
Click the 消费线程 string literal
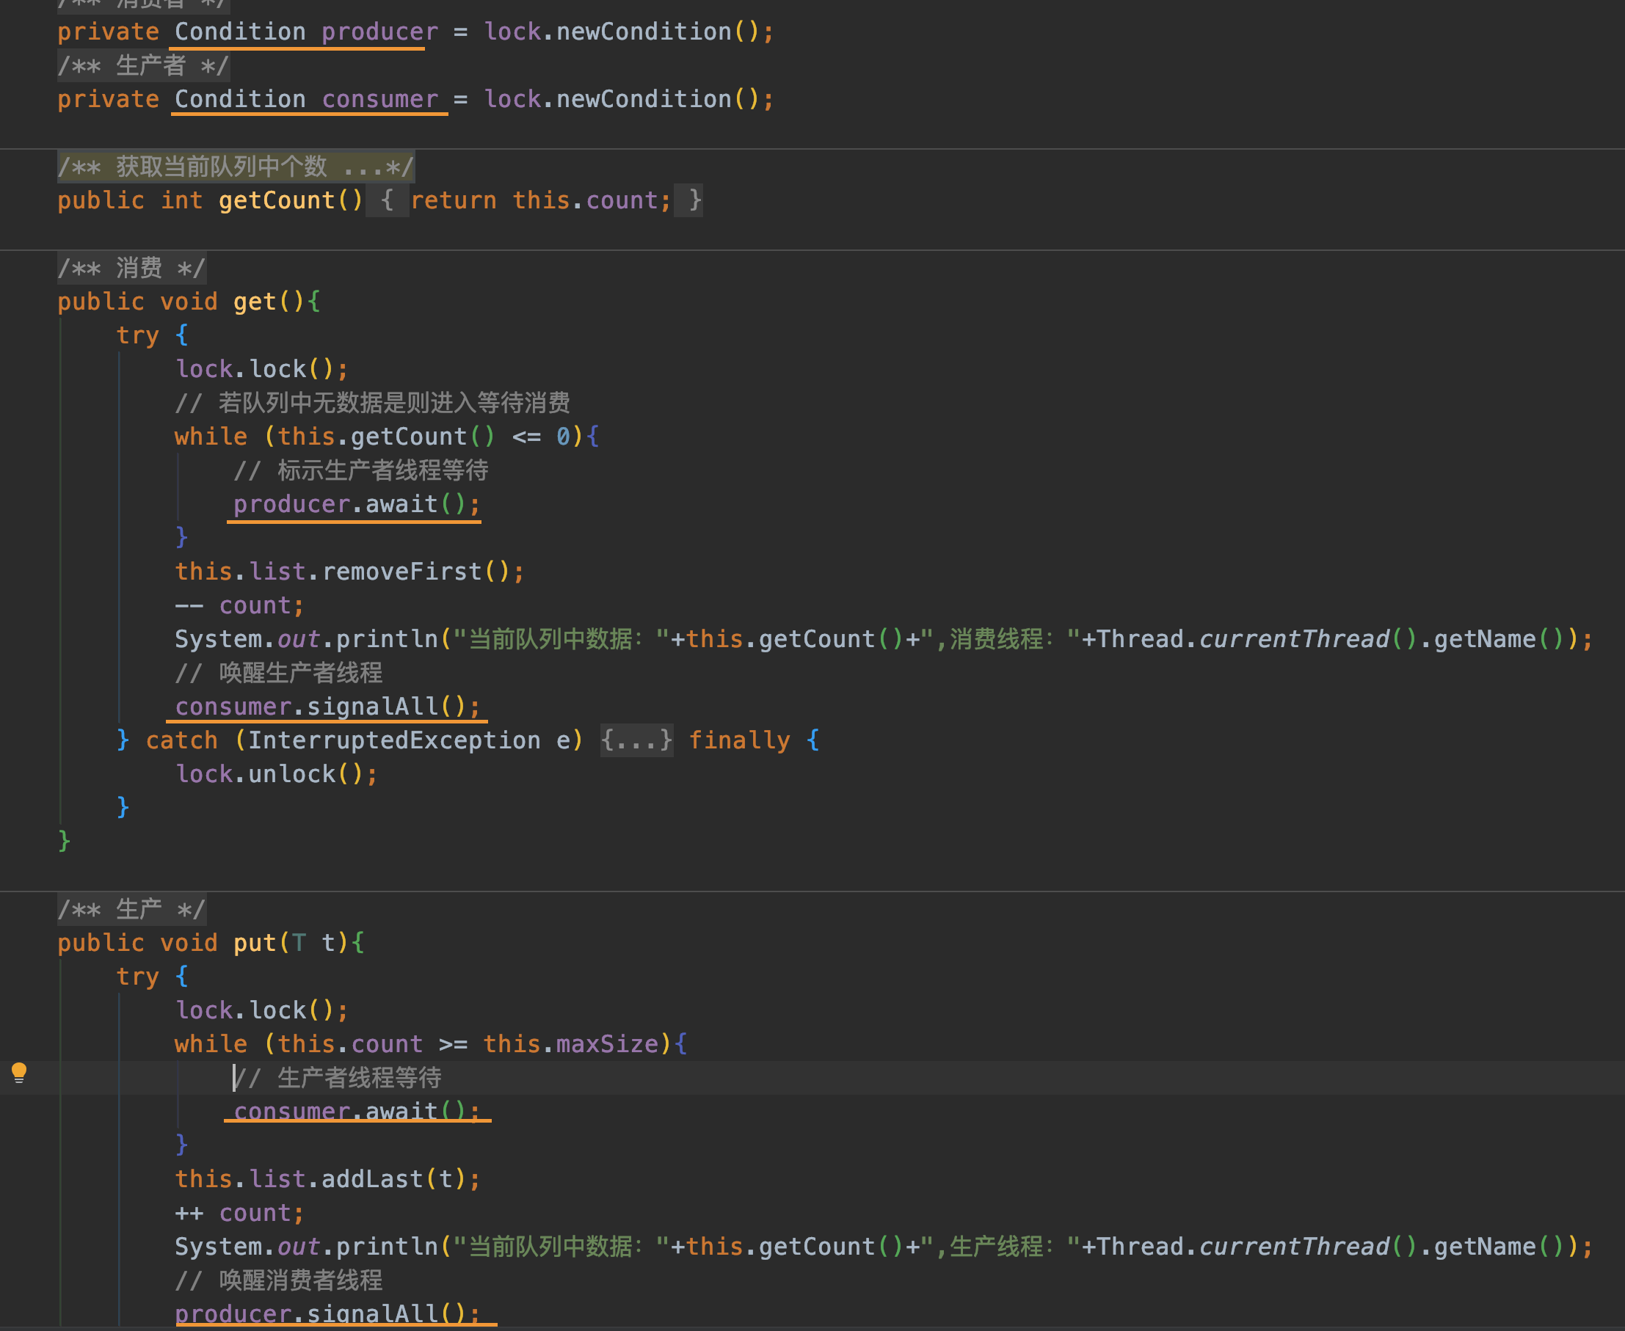997,639
